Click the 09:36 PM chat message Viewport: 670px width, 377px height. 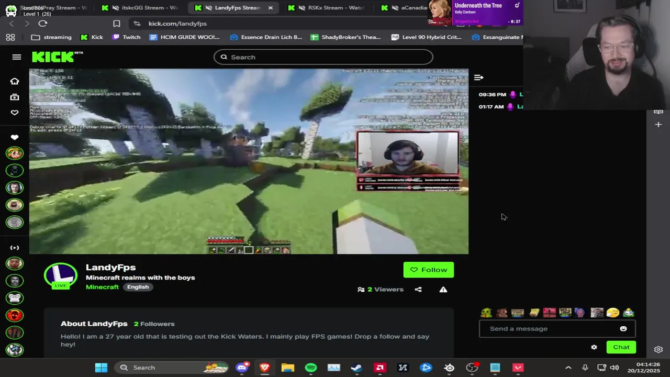tap(501, 95)
